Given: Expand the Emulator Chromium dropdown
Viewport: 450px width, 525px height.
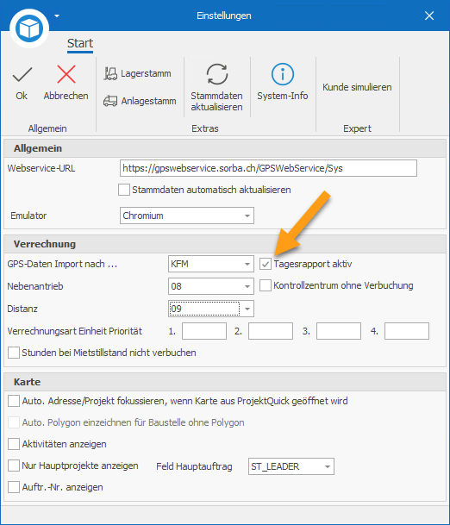Looking at the screenshot, I should pos(187,216).
